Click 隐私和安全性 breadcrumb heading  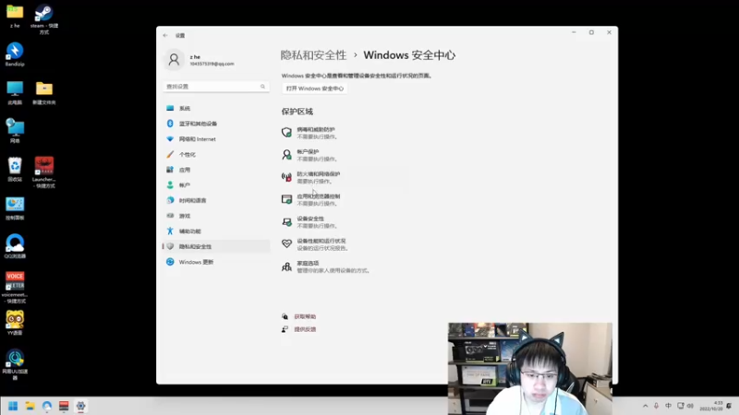coord(313,55)
